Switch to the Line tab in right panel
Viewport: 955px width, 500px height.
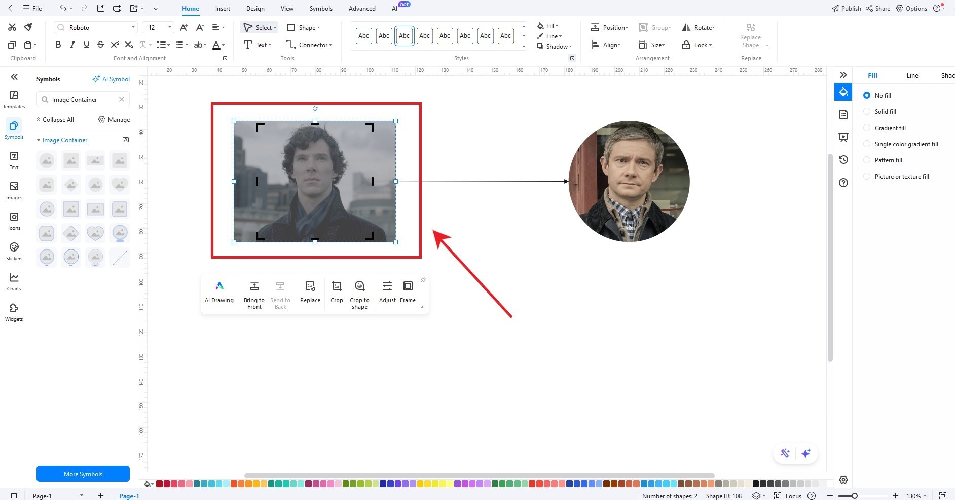click(x=912, y=75)
